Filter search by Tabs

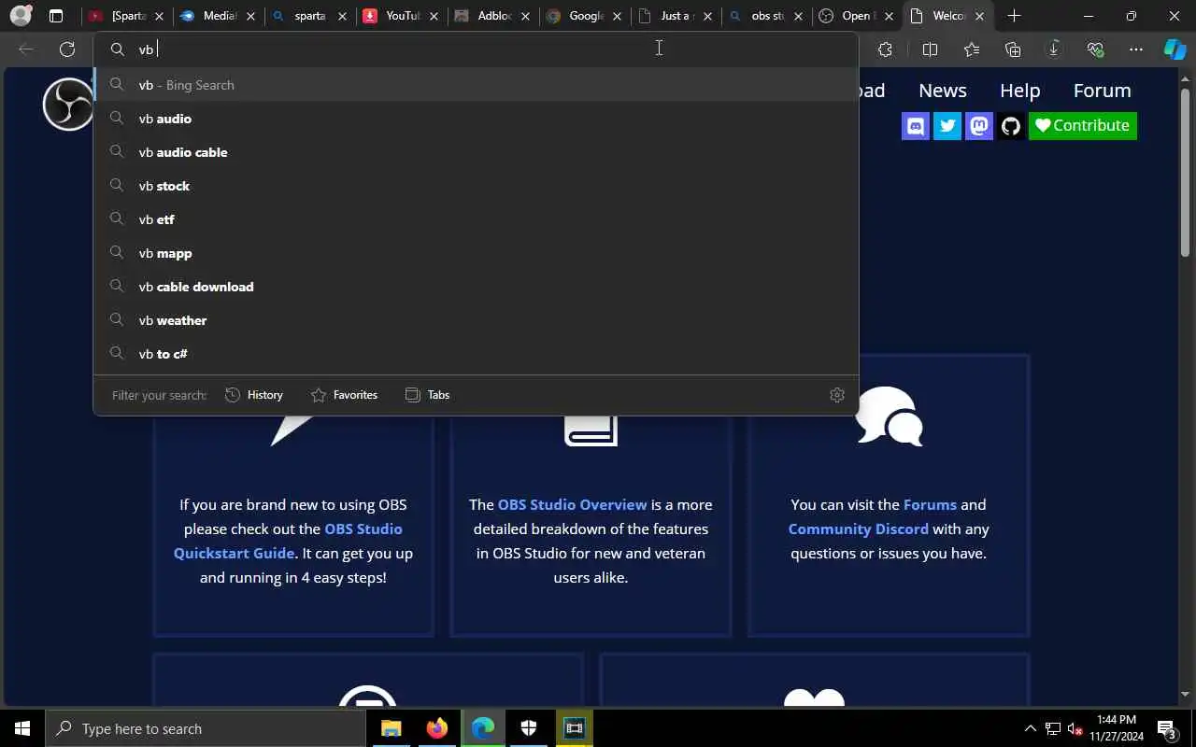click(x=428, y=395)
